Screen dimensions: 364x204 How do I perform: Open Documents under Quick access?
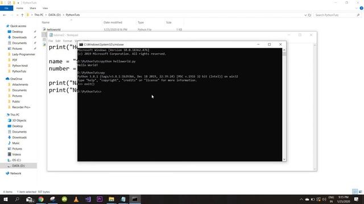pos(19,43)
